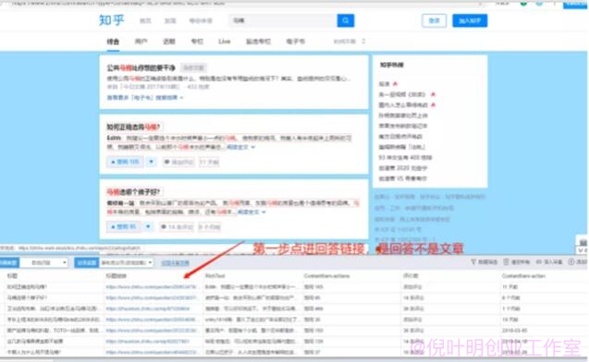Switch to the Live search tab

click(225, 42)
